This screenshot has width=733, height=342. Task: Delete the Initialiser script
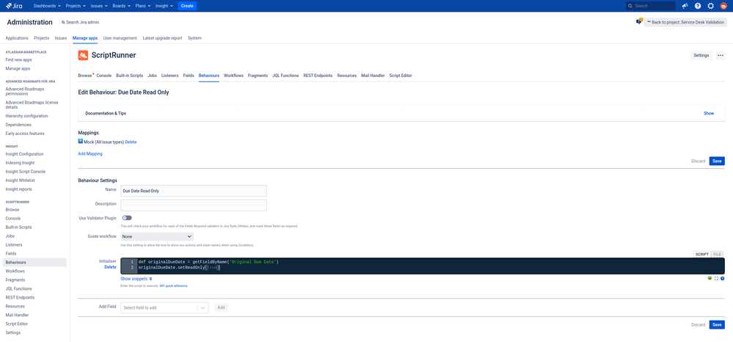point(110,267)
